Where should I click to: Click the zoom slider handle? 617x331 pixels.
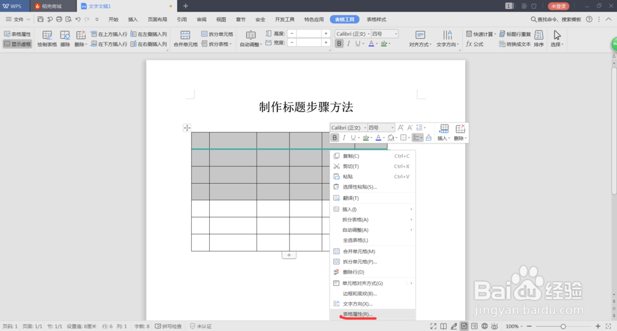(x=563, y=326)
